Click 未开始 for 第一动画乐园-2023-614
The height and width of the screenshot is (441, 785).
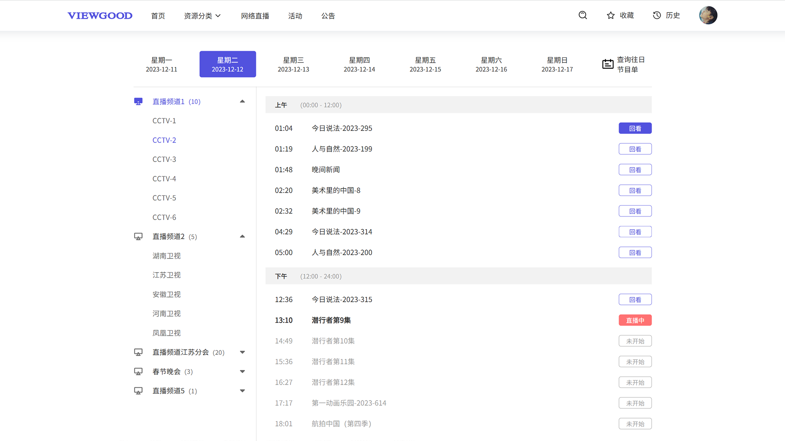click(635, 403)
